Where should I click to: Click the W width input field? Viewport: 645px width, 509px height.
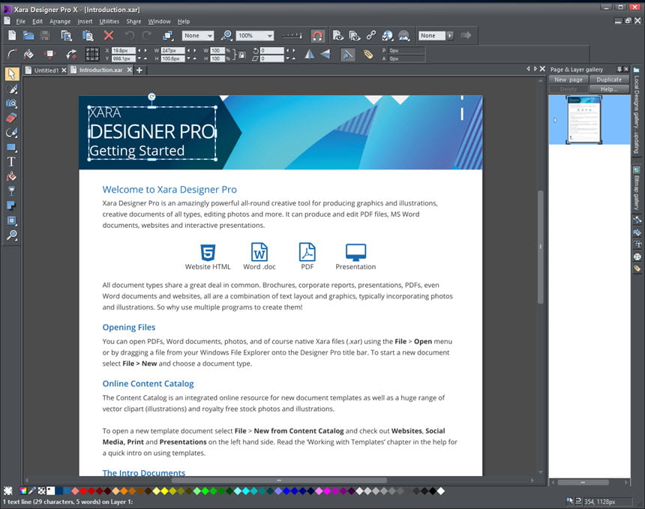172,50
